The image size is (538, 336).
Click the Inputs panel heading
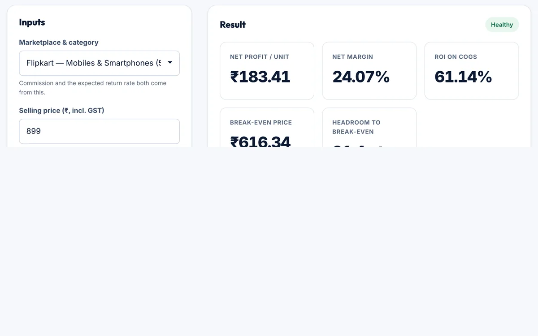point(32,22)
